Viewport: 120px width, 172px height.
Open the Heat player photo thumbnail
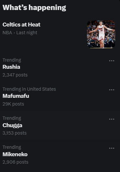click(101, 34)
